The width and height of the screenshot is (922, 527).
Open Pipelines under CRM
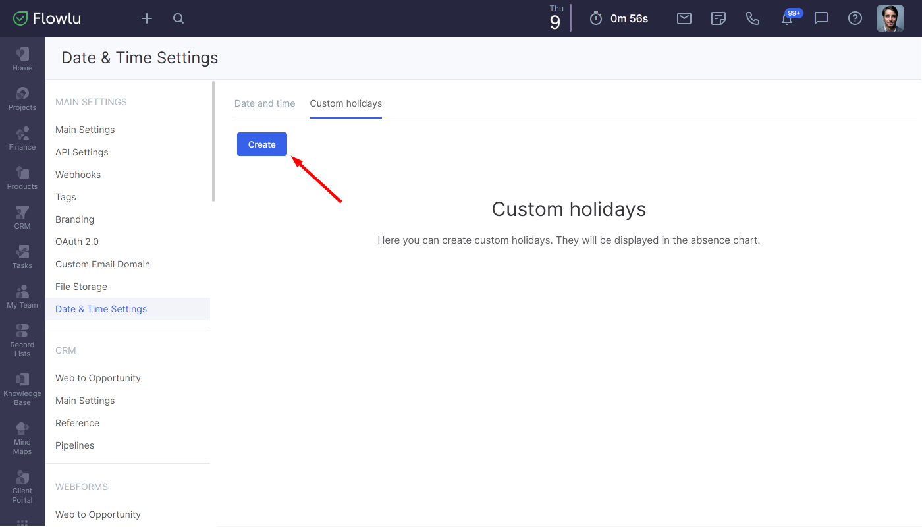[74, 445]
